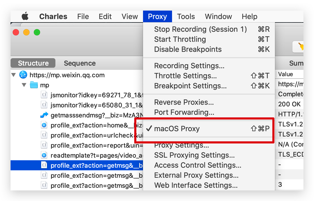The height and width of the screenshot is (201, 314).
Task: Collapse the https://mp.weixin.qq.com host node
Action: pos(14,75)
